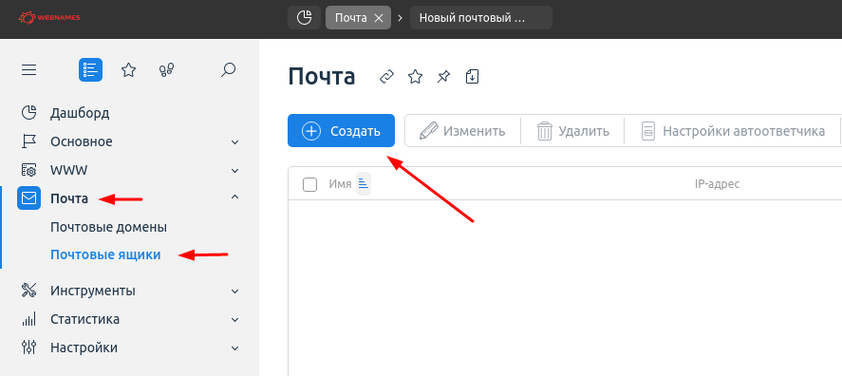Close the Почта tab

click(379, 18)
